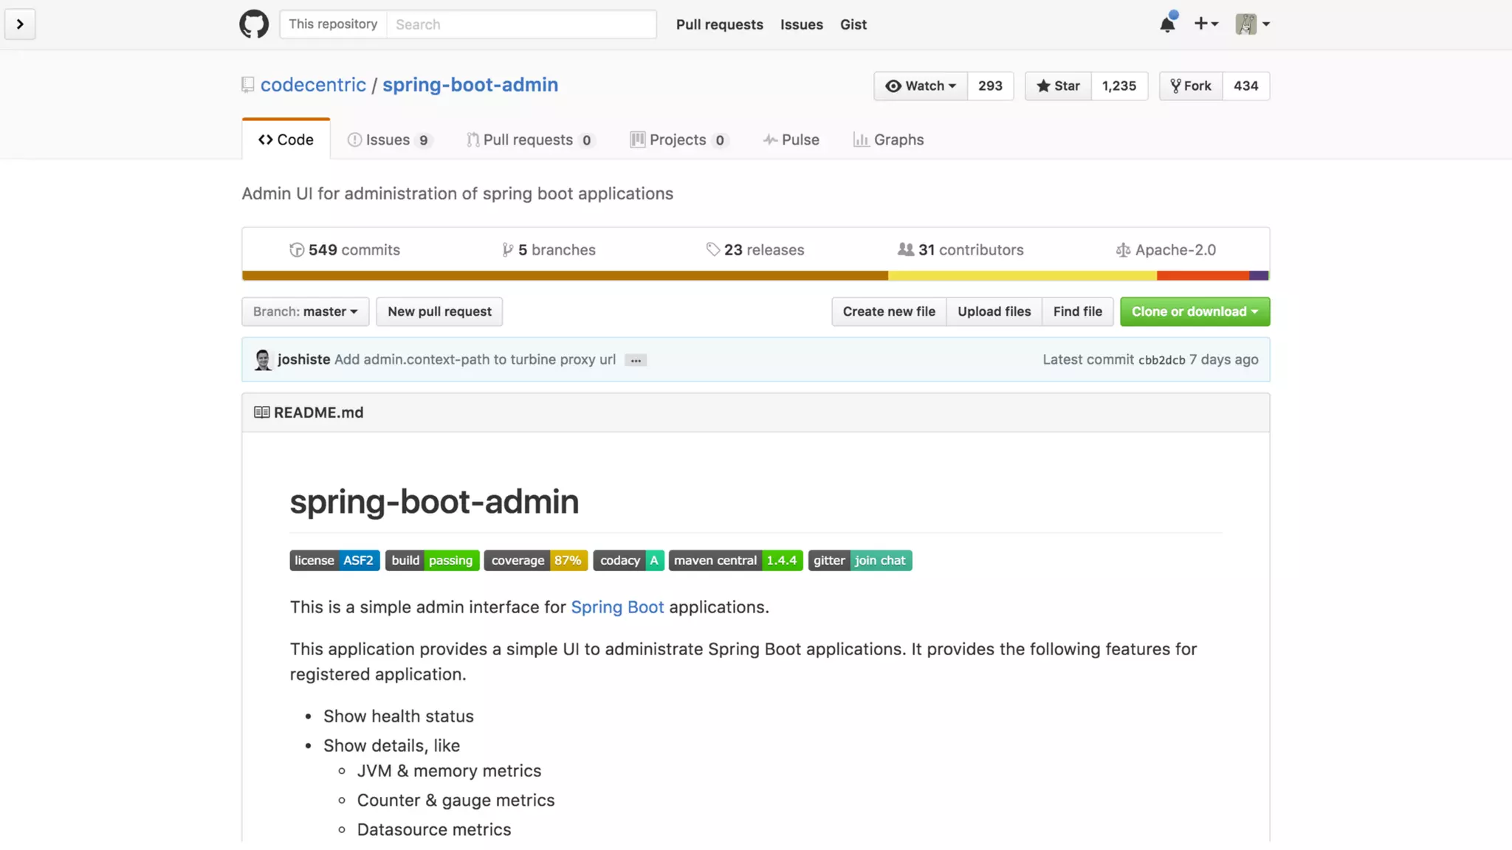Star the spring-boot-admin repository
The image size is (1512, 850).
coord(1058,86)
